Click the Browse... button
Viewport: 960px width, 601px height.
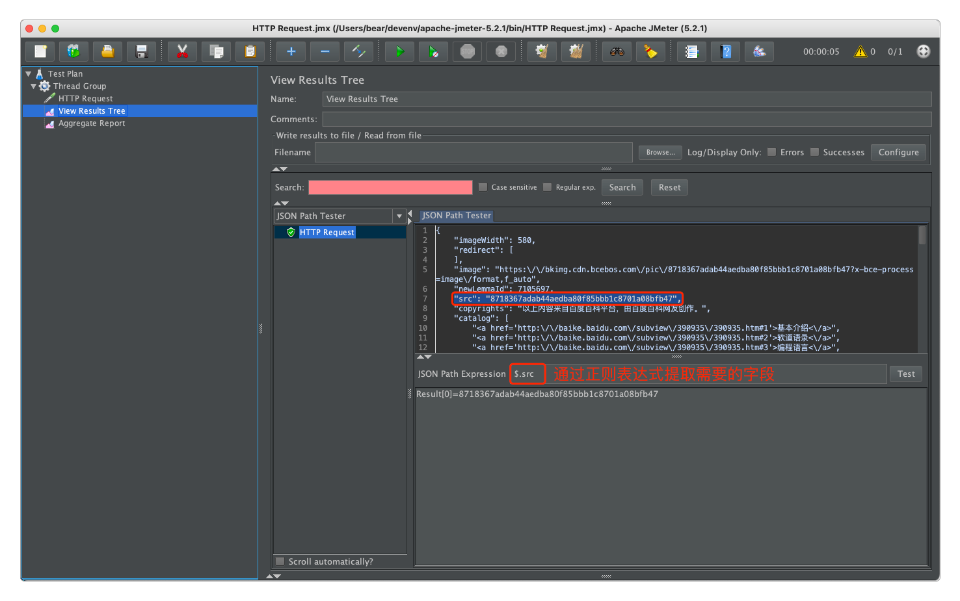coord(660,152)
